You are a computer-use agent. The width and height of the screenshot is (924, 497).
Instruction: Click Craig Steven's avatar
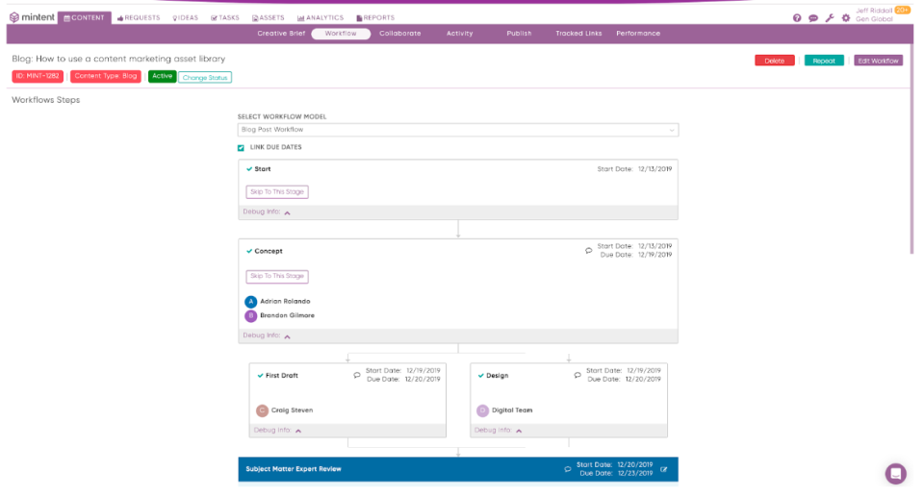262,410
